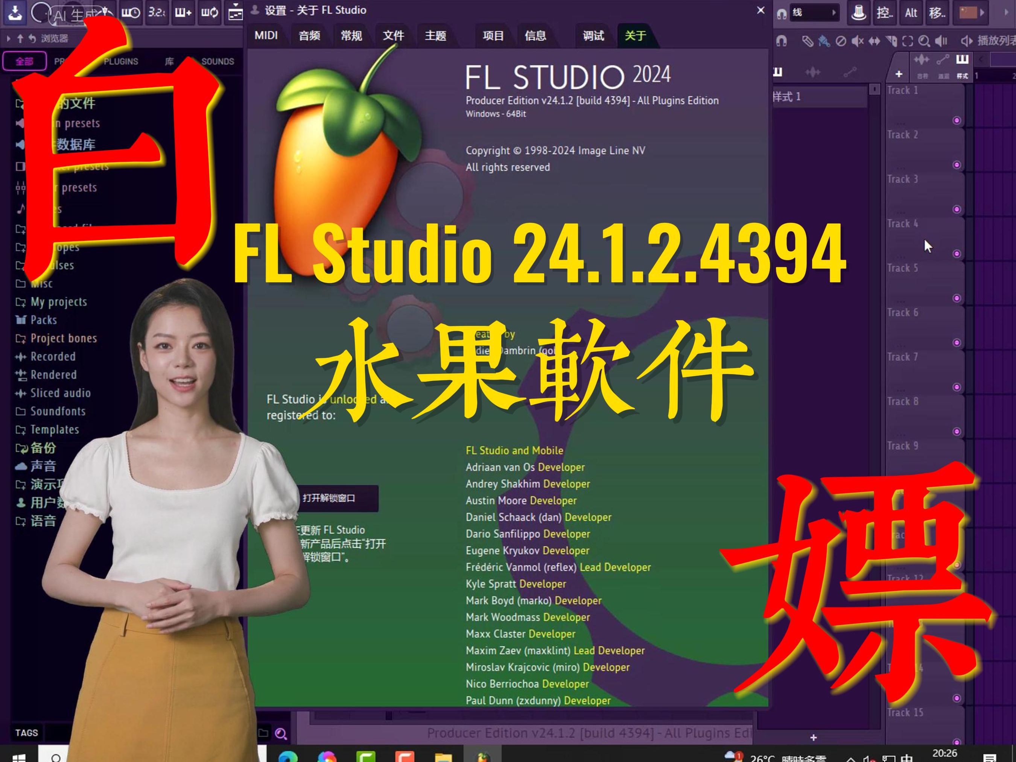Click the colorful knob controller icon

(858, 12)
